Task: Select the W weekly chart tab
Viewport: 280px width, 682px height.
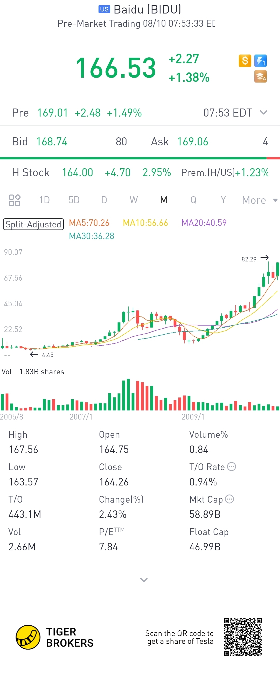Action: click(134, 200)
